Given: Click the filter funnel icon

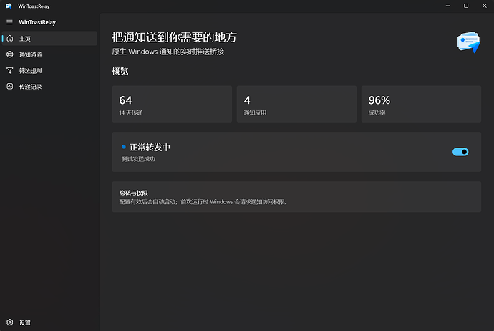Looking at the screenshot, I should (10, 70).
